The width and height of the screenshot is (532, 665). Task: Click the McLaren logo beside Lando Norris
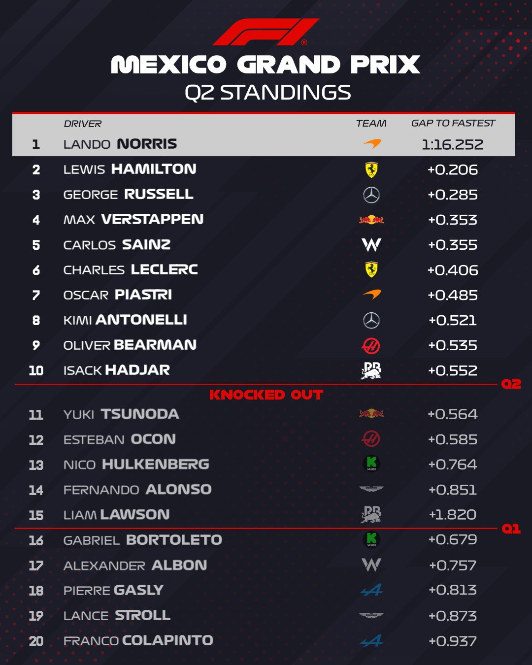371,144
